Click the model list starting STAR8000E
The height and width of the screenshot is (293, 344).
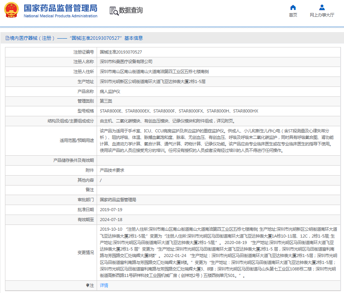coord(179,111)
